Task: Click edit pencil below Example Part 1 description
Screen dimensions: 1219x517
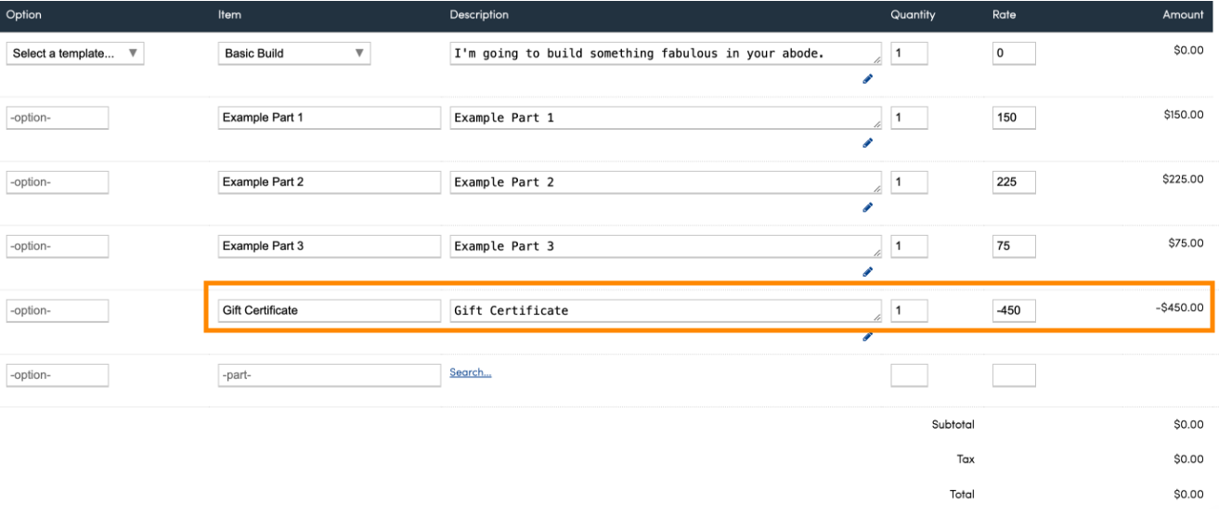Action: click(867, 144)
